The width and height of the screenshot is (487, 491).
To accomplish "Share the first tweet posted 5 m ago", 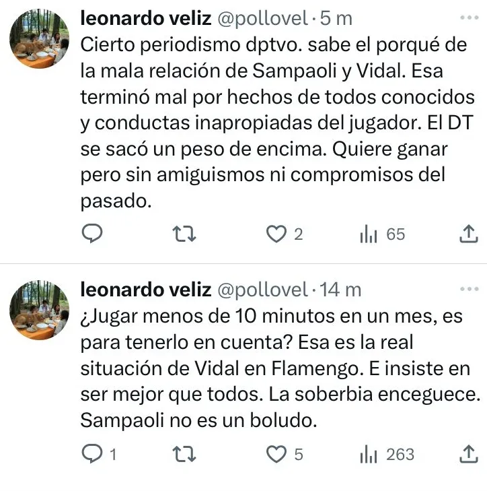I will click(x=467, y=234).
